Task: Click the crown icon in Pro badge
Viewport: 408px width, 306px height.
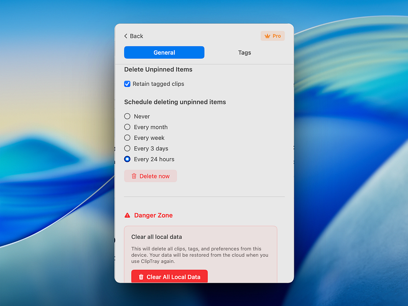Action: point(267,36)
